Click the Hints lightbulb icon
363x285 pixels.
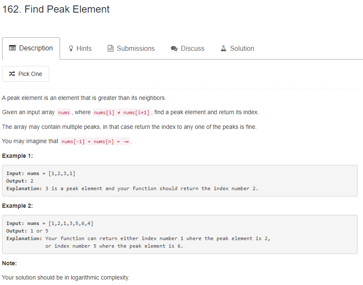(71, 49)
